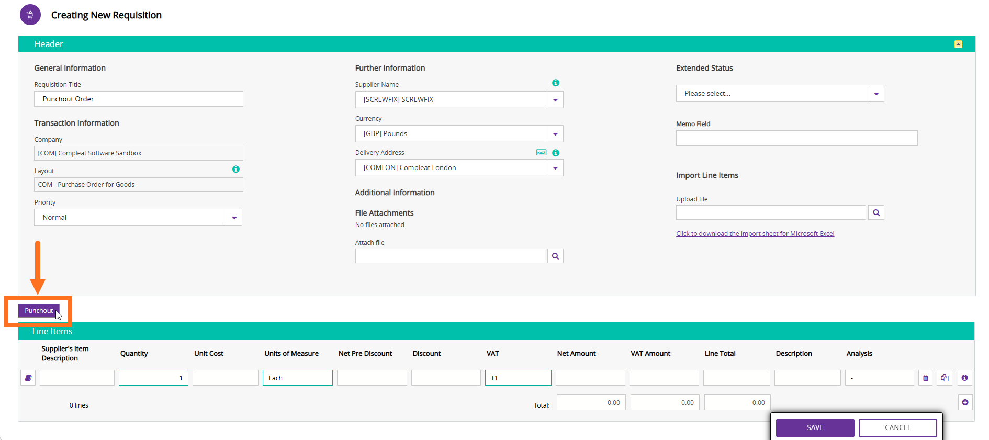The width and height of the screenshot is (989, 440).
Task: Download the Excel import sheet link
Action: click(755, 234)
